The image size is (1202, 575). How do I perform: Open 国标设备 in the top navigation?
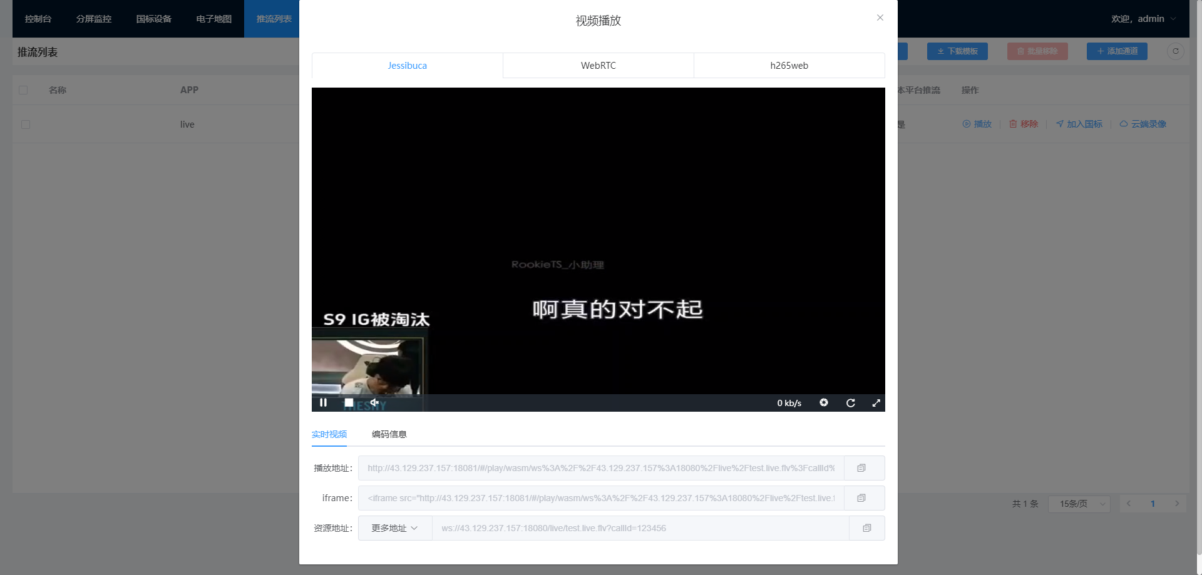154,19
